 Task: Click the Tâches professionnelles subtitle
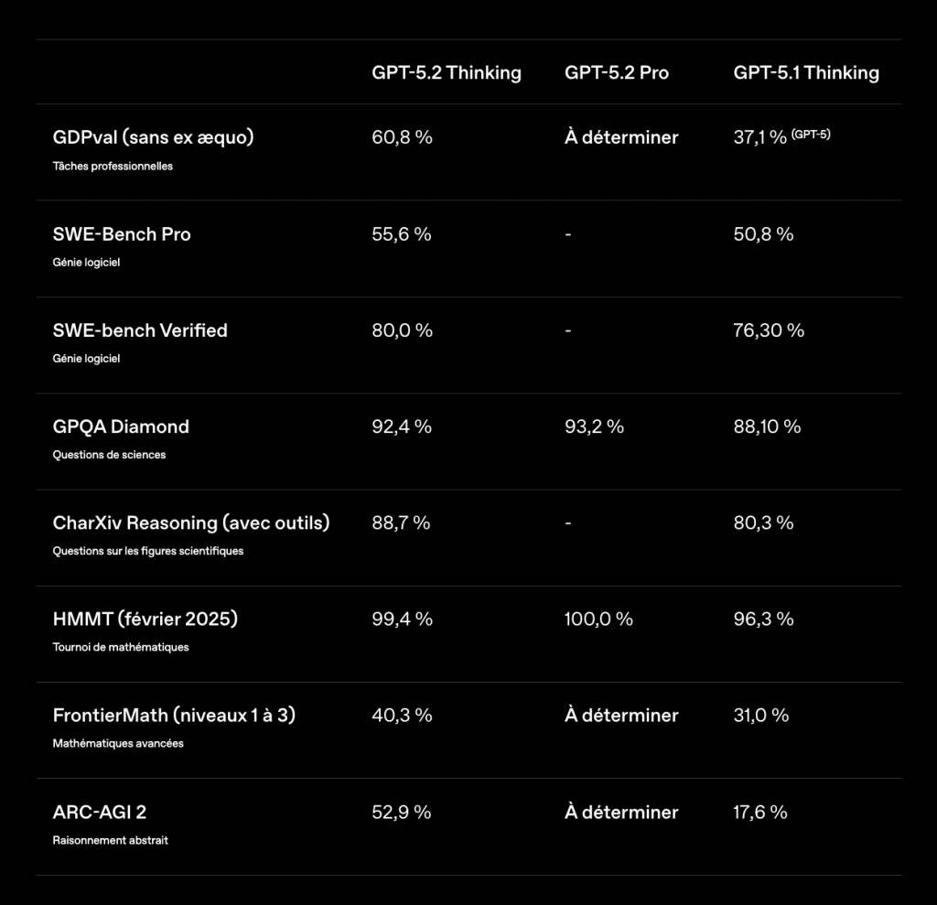[113, 167]
